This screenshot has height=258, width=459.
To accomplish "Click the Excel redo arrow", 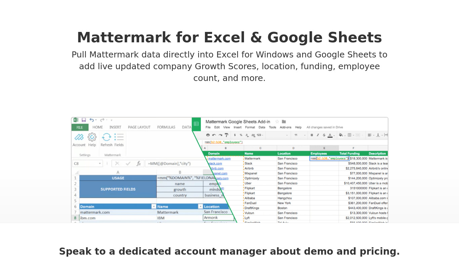I will 102,120.
